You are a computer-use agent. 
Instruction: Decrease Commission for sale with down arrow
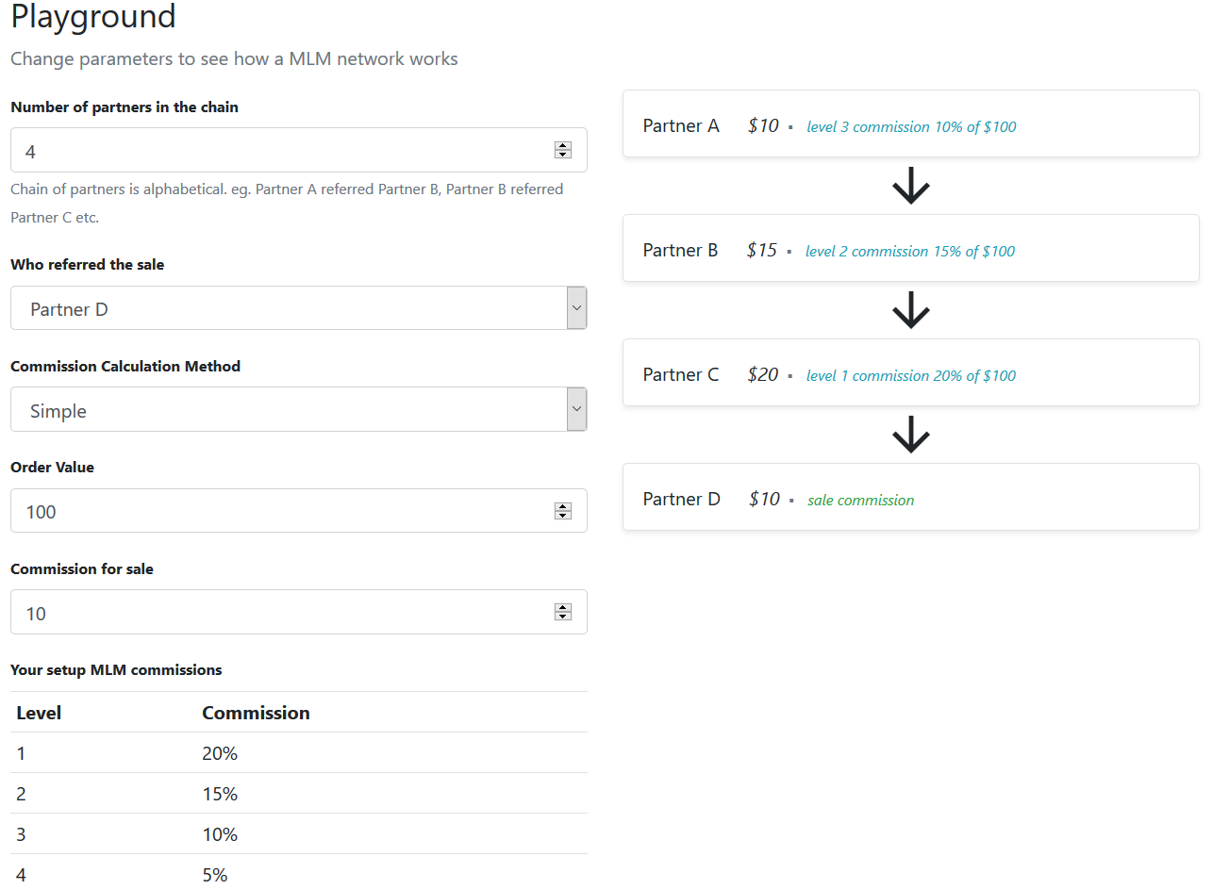(563, 617)
